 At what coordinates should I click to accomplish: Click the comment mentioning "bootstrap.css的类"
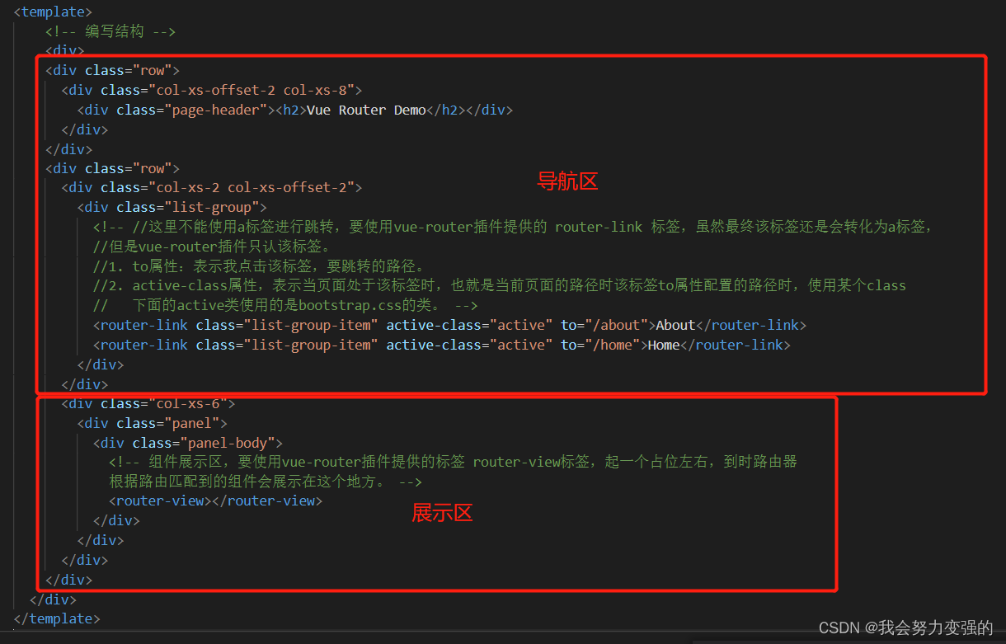coord(285,305)
